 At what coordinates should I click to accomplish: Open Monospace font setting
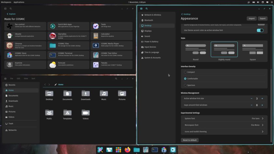coord(224,125)
